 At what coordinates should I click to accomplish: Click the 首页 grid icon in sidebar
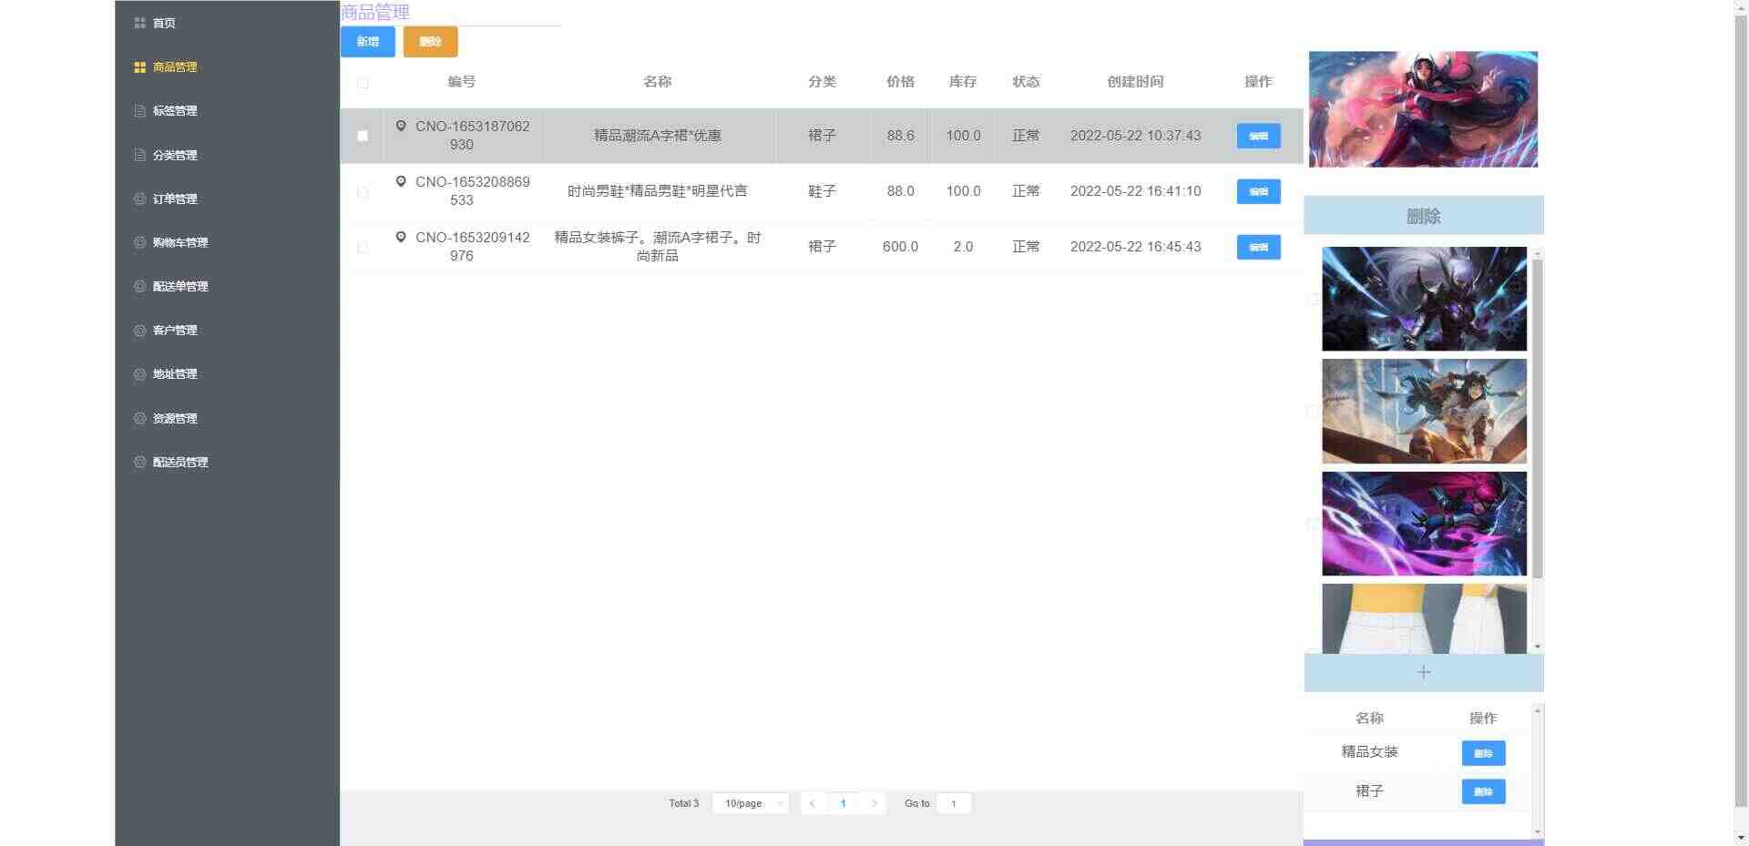pyautogui.click(x=139, y=23)
